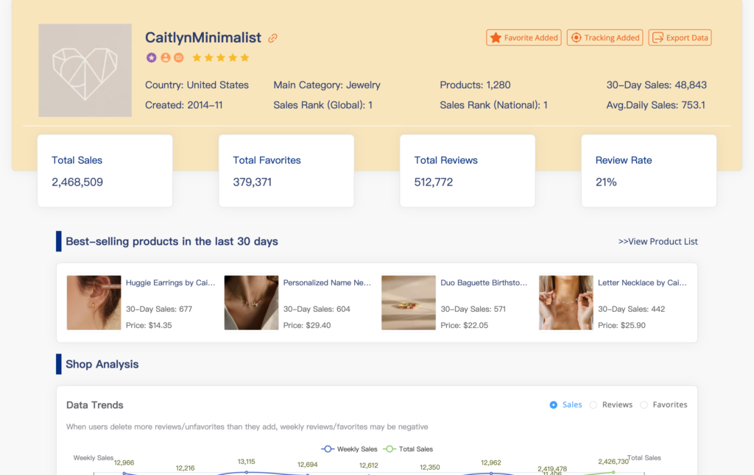The image size is (754, 475).
Task: Click the third orange badge under shop name
Action: click(179, 57)
